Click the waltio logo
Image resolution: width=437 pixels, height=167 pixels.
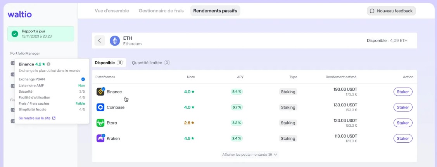point(19,14)
